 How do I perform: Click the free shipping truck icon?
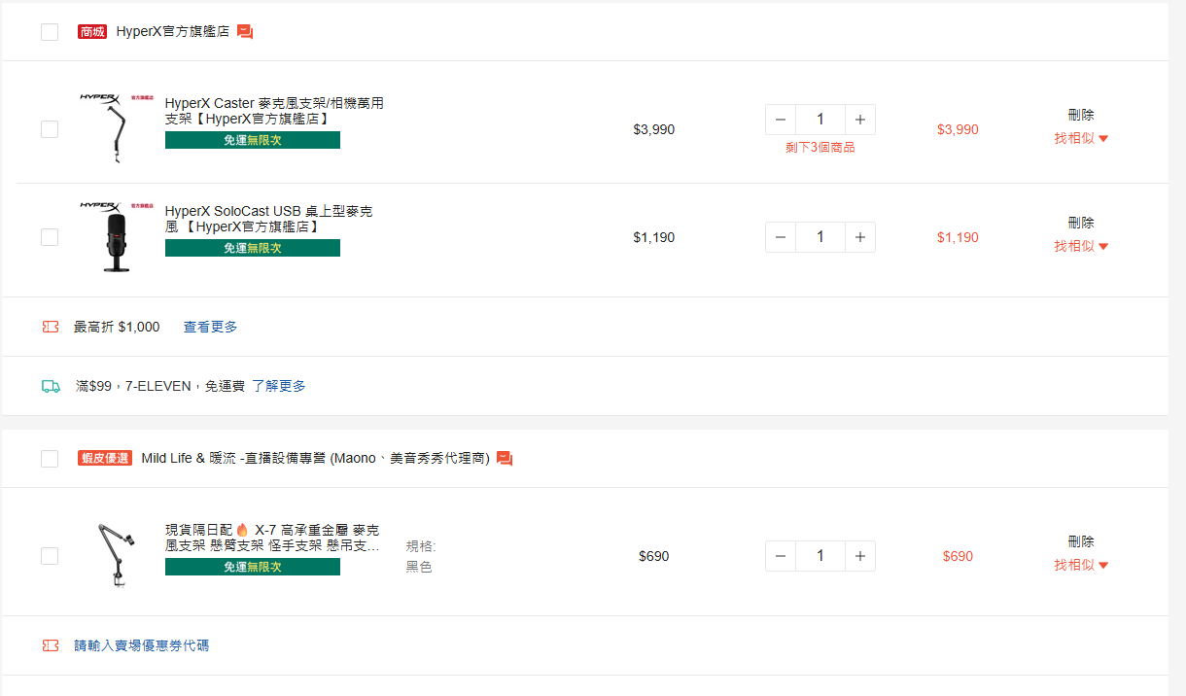[x=51, y=386]
